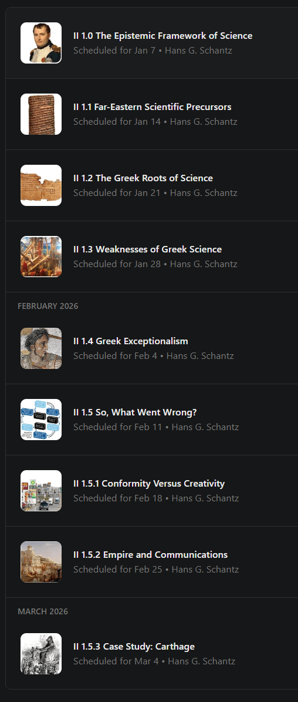Viewport: 298px width, 702px height.
Task: Select II 1.5.1 Conformity Versus Creativity
Action: pyautogui.click(x=149, y=484)
